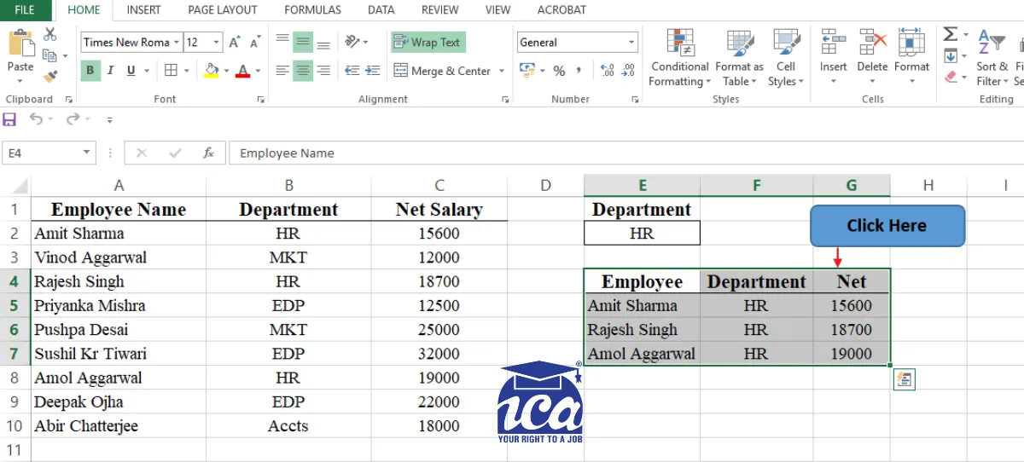Increase font size with the larger A
1024x462 pixels.
(x=236, y=42)
